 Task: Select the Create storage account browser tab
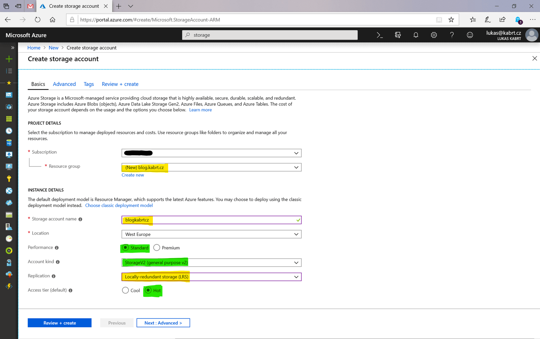click(x=74, y=6)
